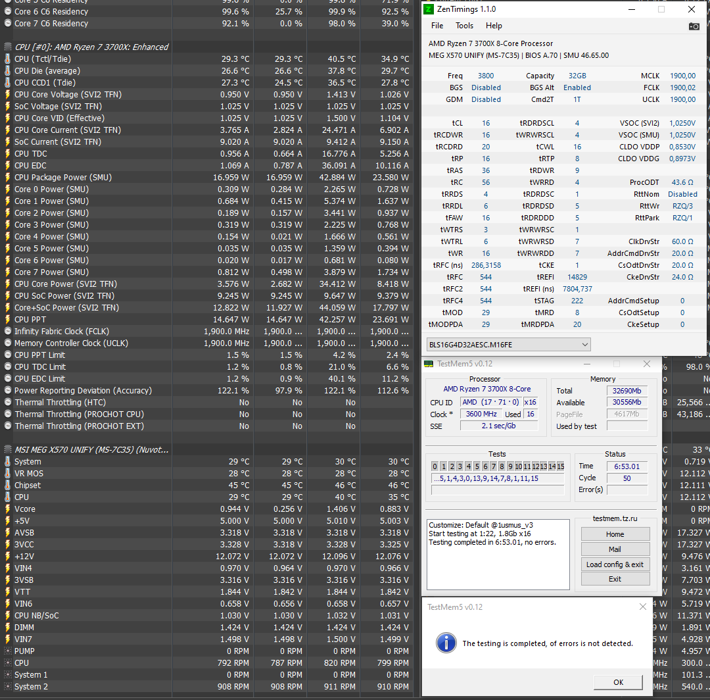Select the Core+SoC Power (SVI2 TFN) row
710x700 pixels.
pyautogui.click(x=206, y=308)
